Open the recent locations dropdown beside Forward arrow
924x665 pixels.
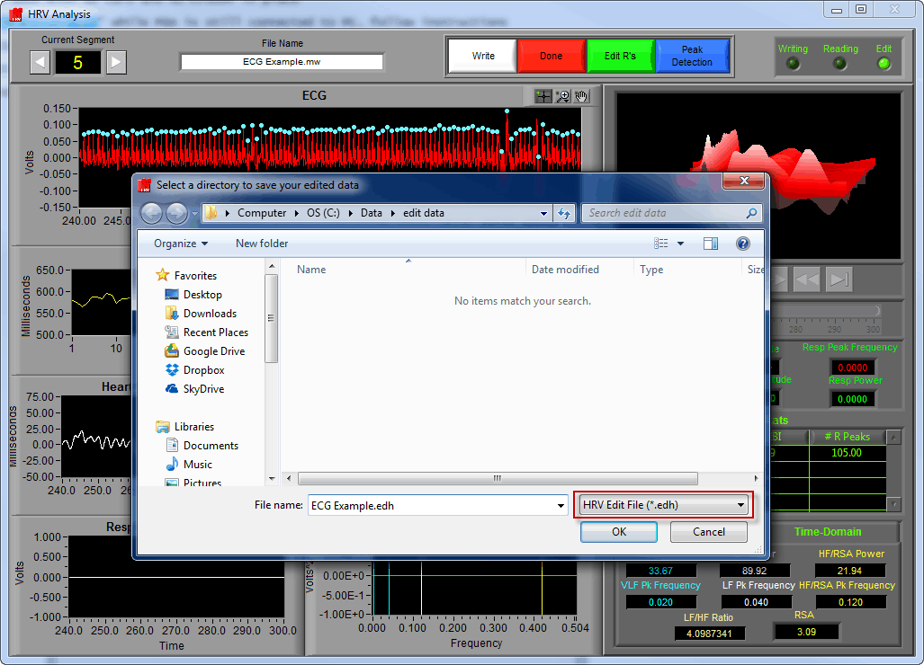(x=194, y=214)
